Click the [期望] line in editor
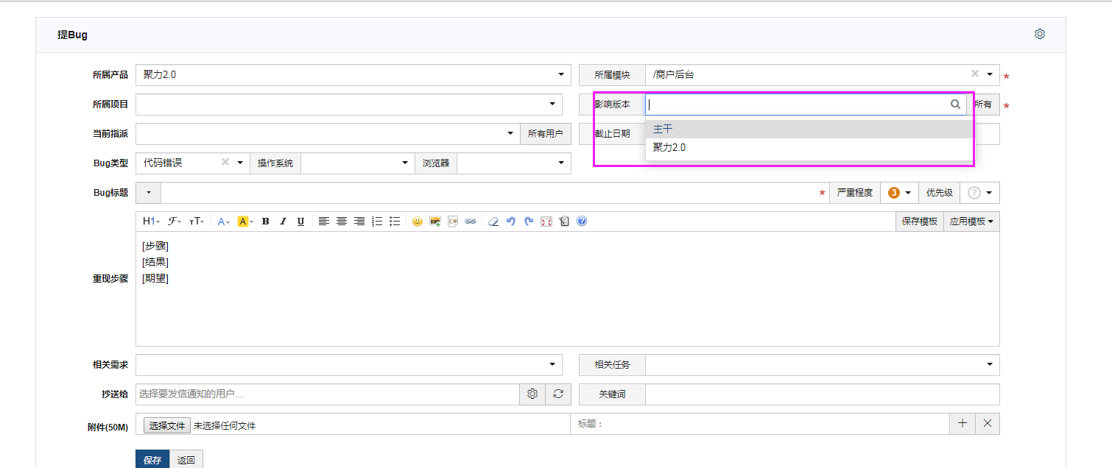This screenshot has width=1112, height=468. pos(155,278)
